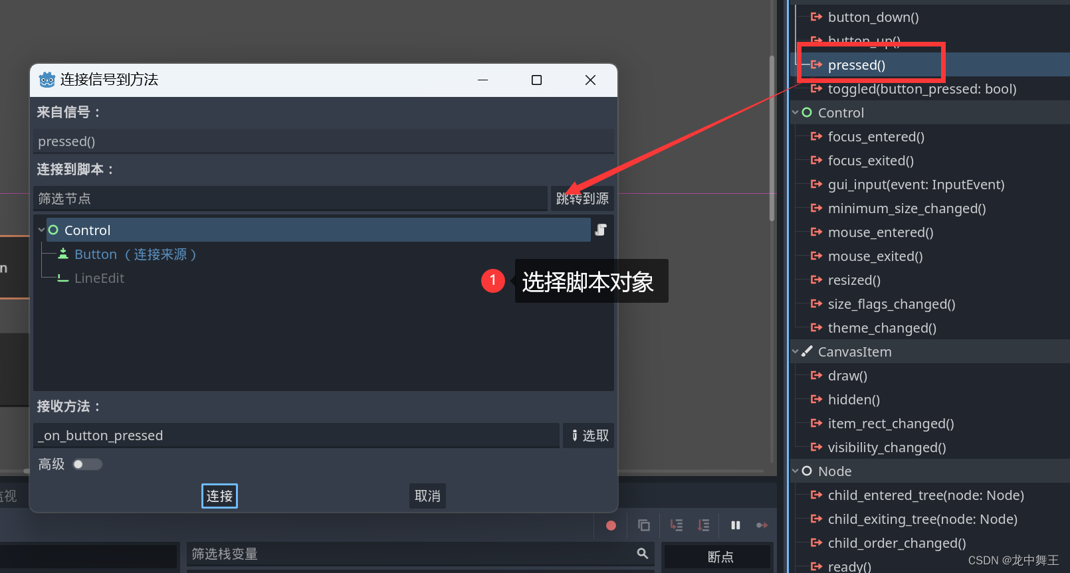
Task: Click the signal icon beside child_entered_tree(node: Node)
Action: tap(816, 495)
